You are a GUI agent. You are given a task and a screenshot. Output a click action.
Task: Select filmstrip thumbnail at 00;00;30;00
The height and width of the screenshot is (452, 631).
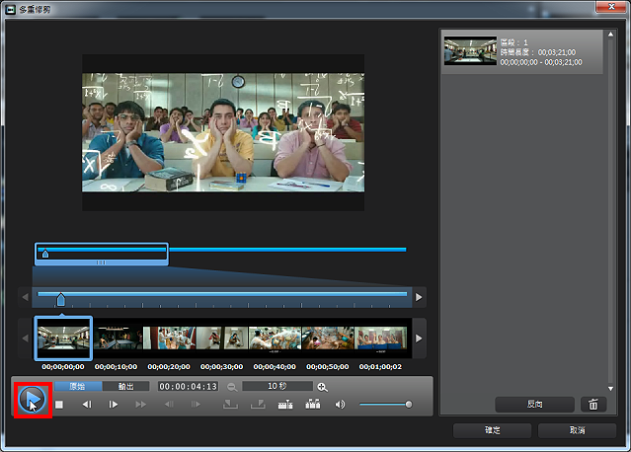(x=222, y=338)
